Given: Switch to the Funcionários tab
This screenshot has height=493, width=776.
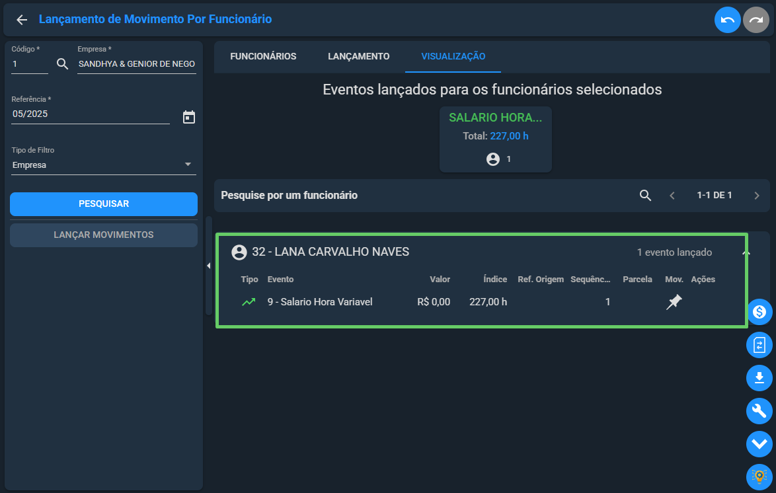Looking at the screenshot, I should (263, 56).
